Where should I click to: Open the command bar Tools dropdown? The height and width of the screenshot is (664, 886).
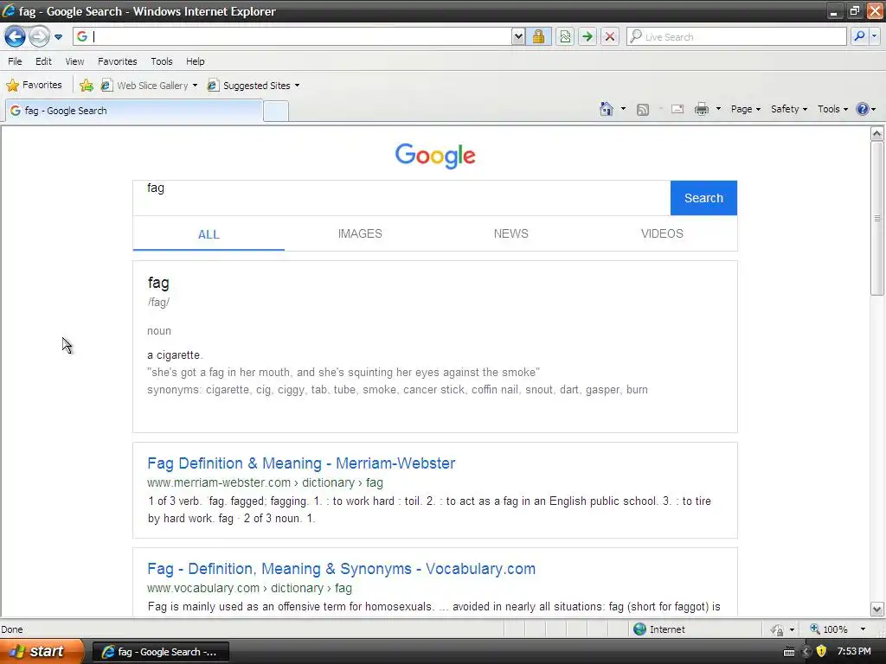coord(832,109)
